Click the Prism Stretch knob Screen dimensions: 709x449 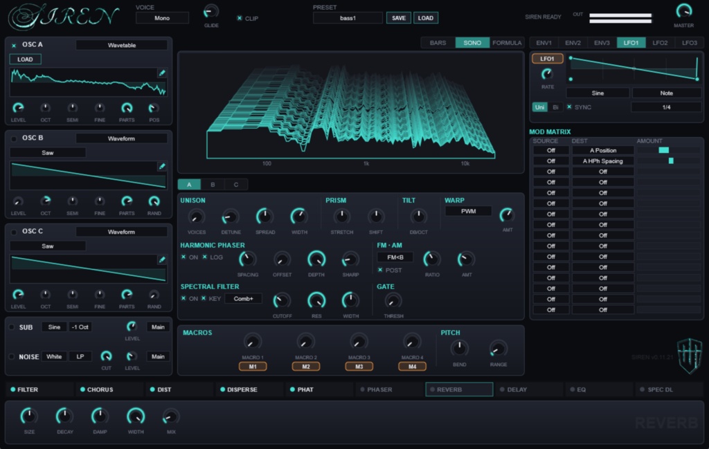tap(342, 217)
